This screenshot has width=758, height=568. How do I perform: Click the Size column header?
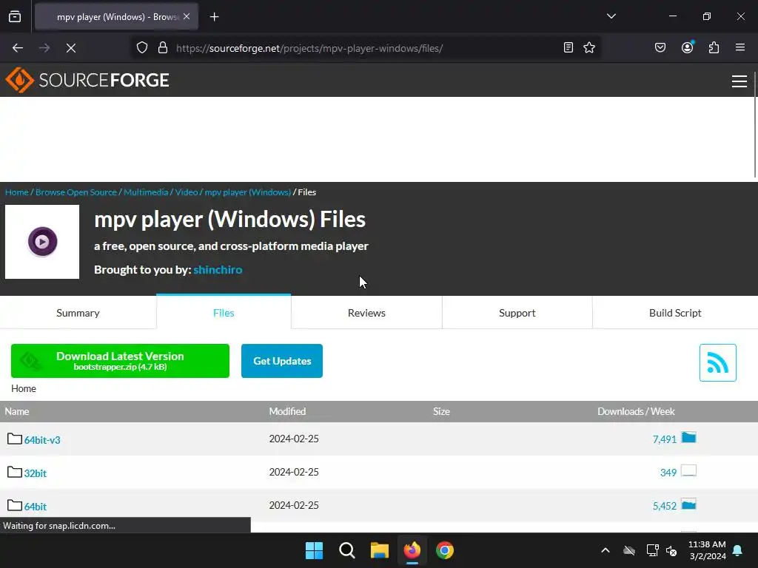(x=441, y=411)
